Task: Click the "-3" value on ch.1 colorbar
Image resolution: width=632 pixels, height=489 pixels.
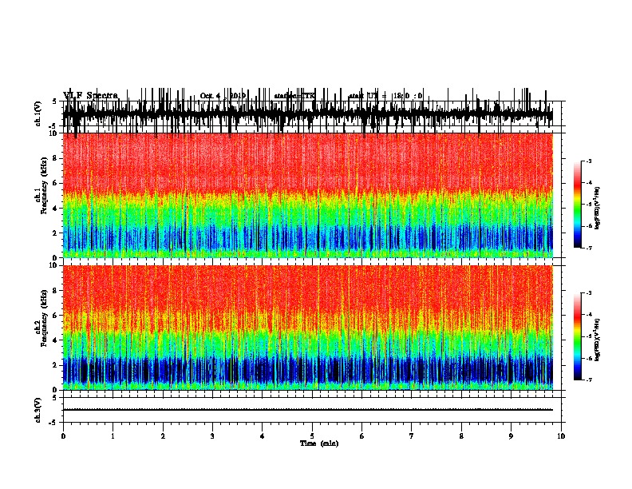Action: click(589, 161)
